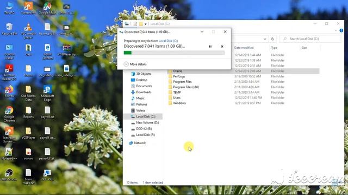
Task: Click the Icecream Screen recorder desktop icon
Action: pos(9,135)
